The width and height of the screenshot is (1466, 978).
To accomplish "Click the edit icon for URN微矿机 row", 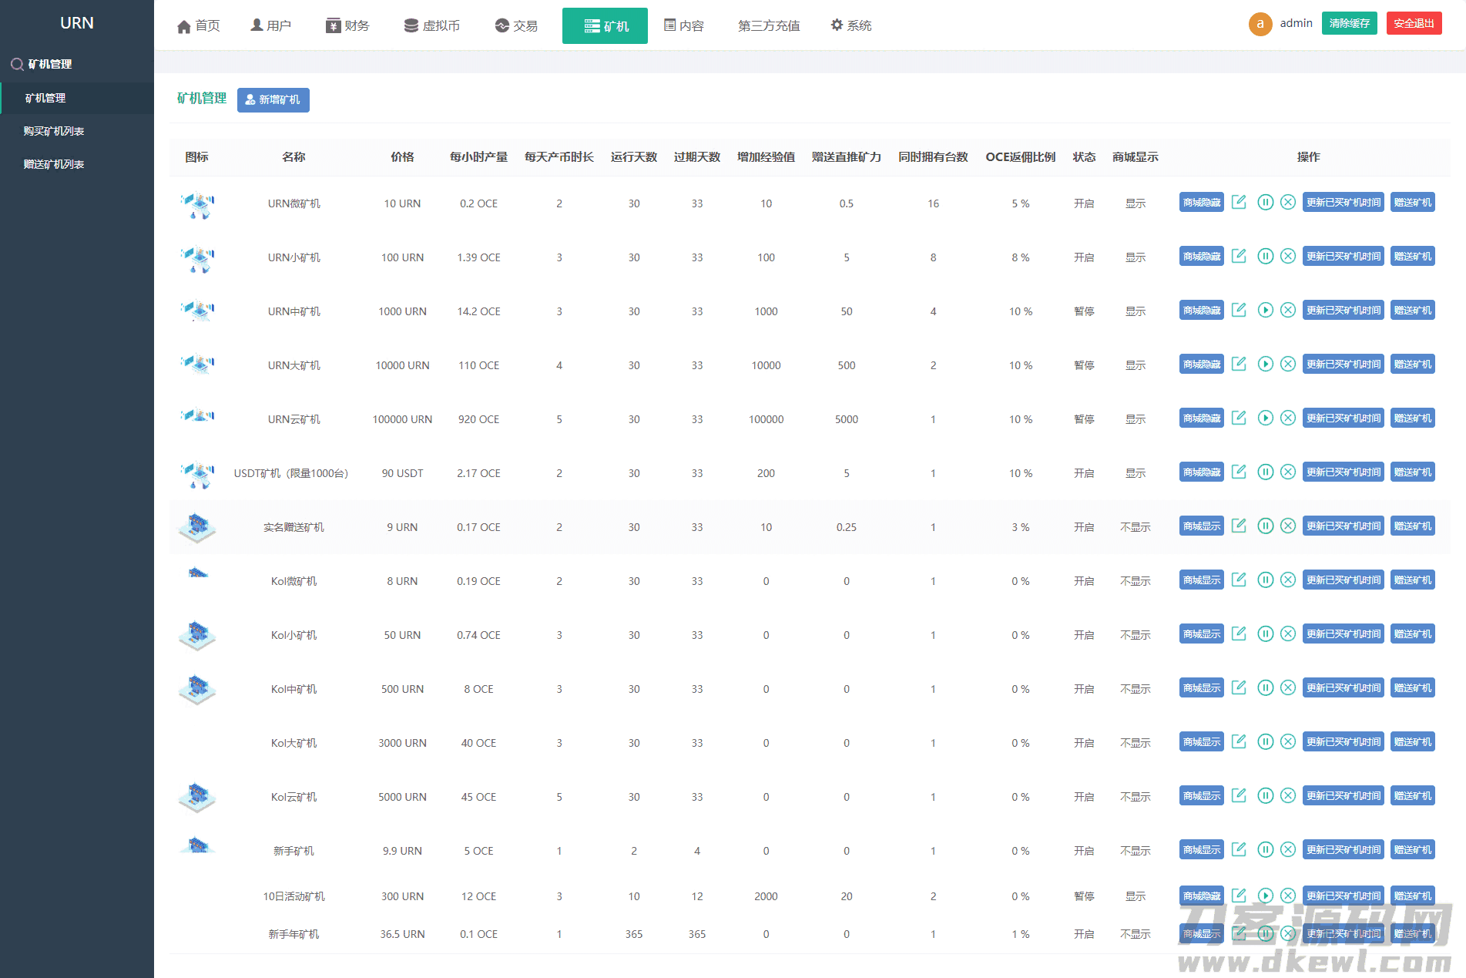I will (x=1239, y=203).
